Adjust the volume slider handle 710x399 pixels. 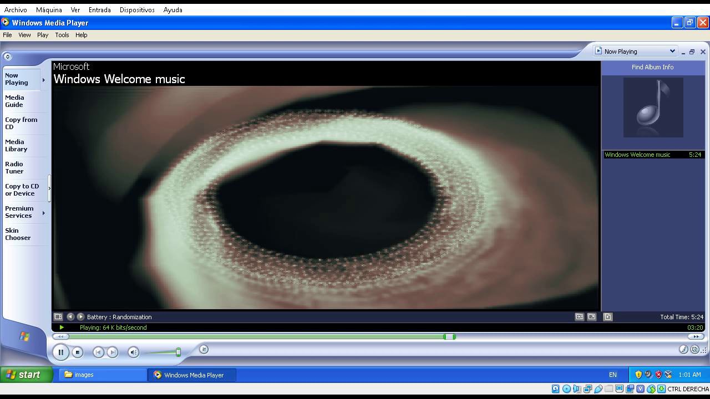(178, 352)
